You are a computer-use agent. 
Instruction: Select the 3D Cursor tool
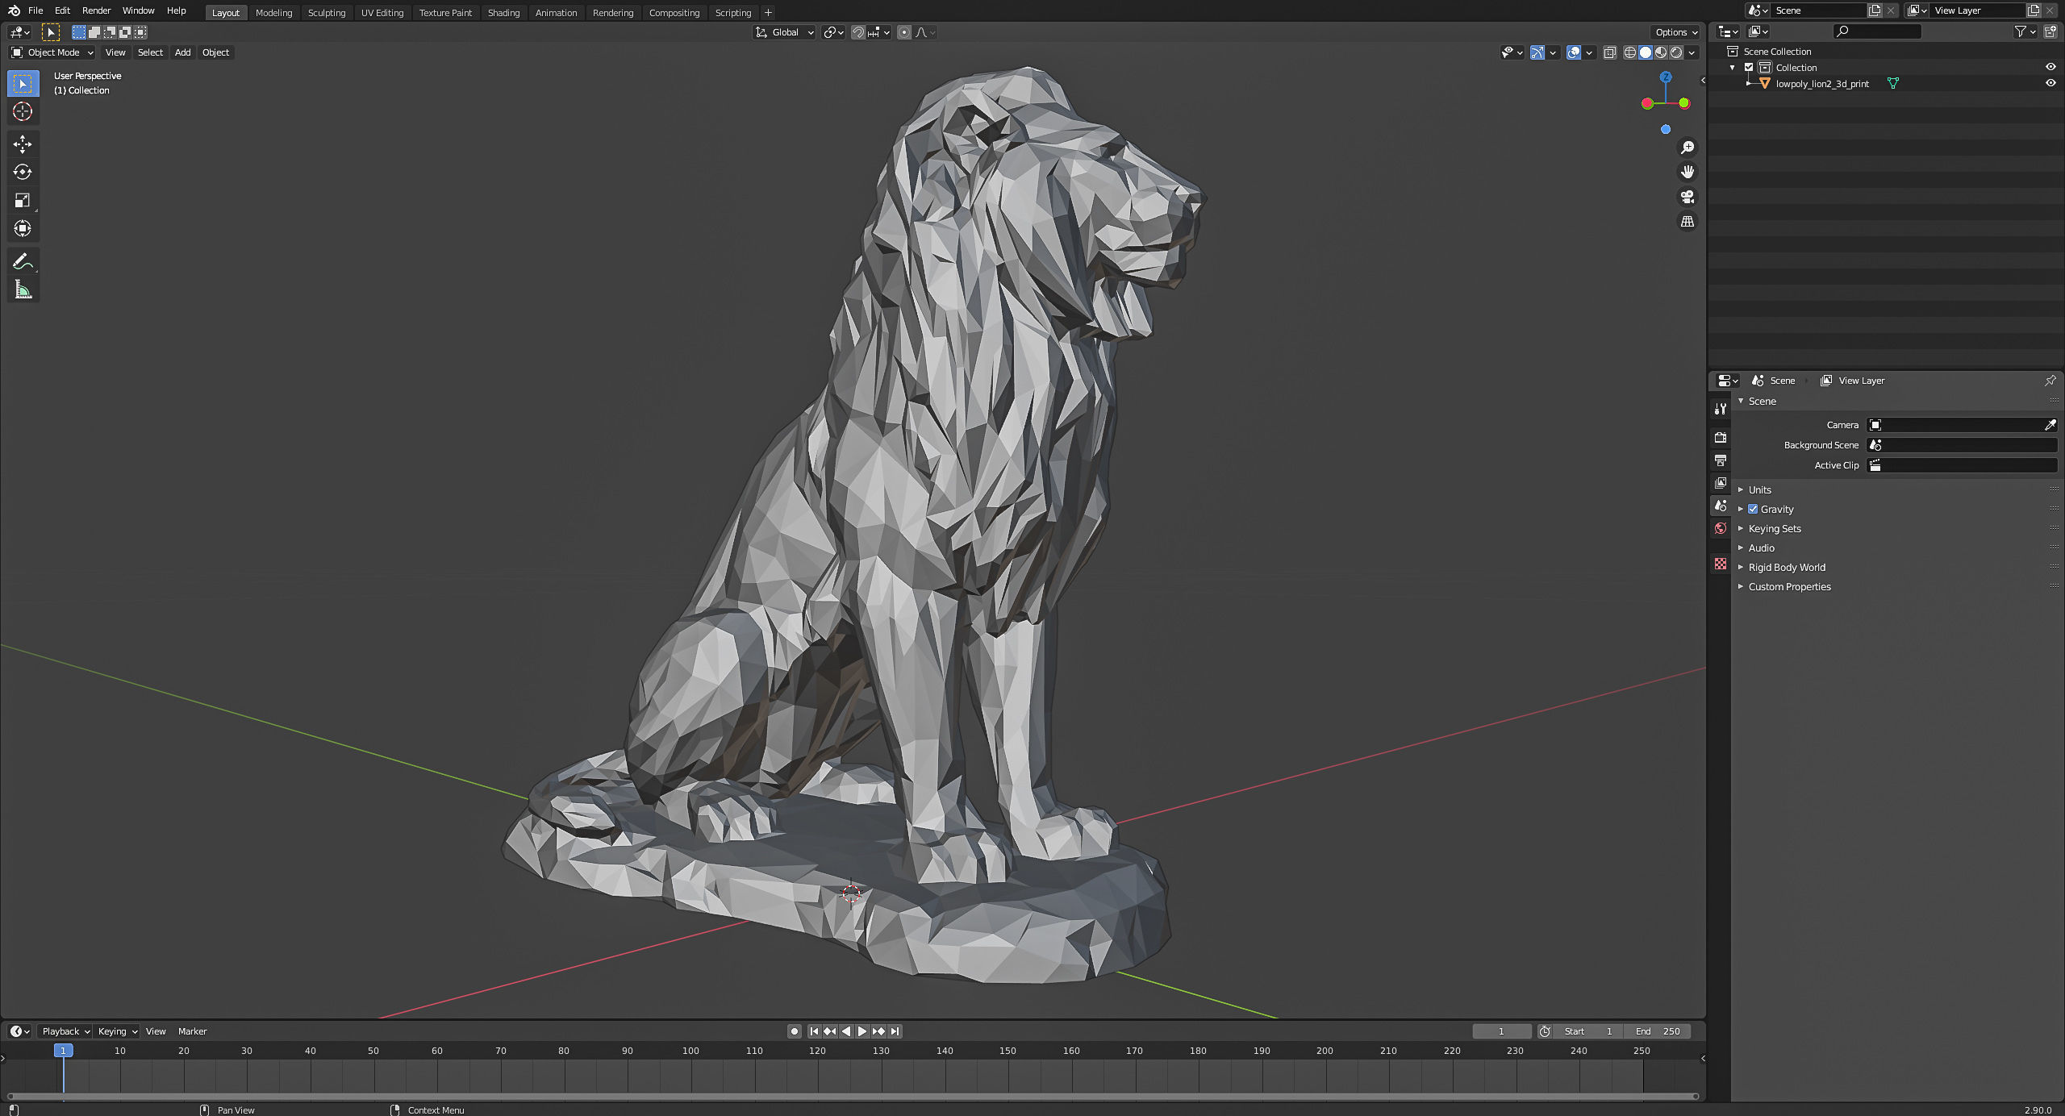click(x=23, y=111)
